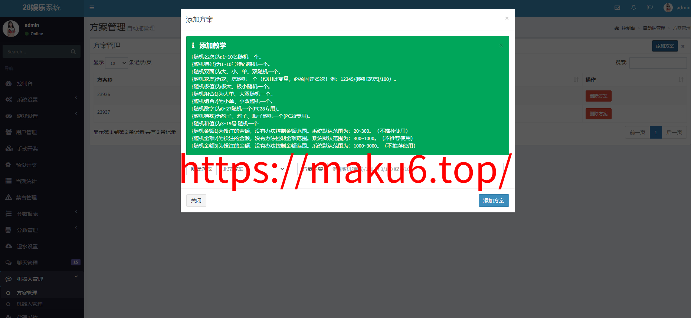Click the 当期统计 list icon

click(8, 181)
